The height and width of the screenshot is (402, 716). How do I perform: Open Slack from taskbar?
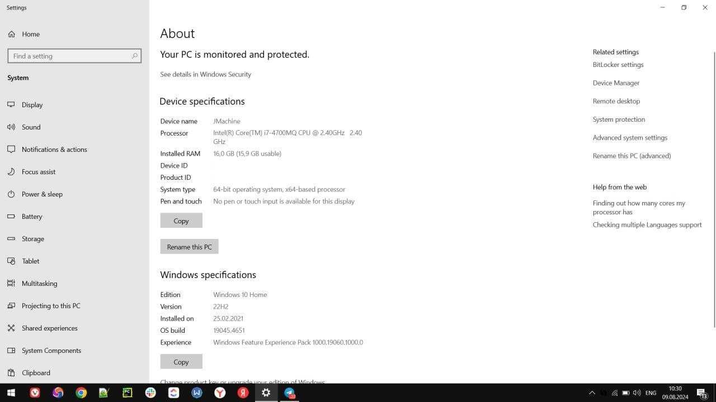150,393
